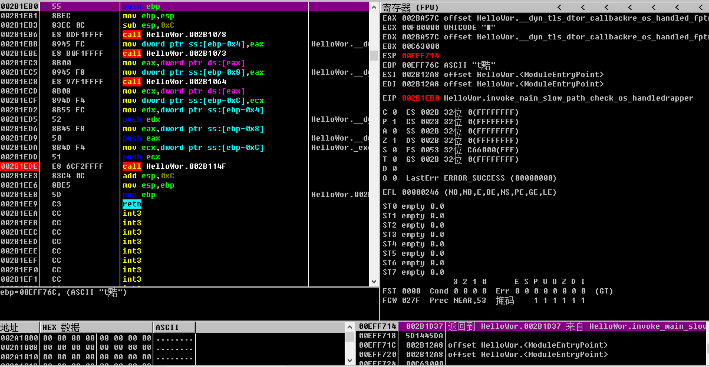Select the D direction flag value

(395, 169)
